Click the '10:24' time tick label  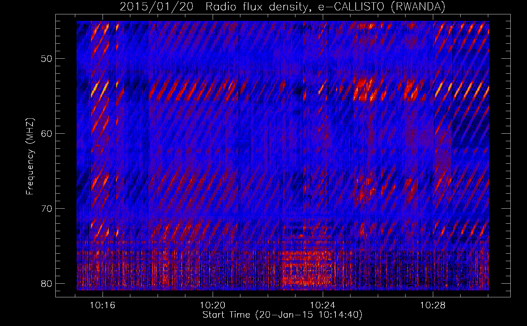[x=323, y=305]
